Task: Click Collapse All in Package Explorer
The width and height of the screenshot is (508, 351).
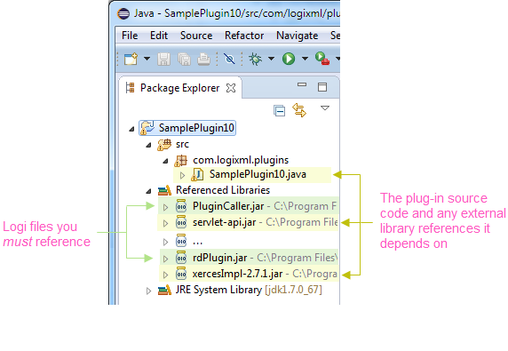Action: 279,110
